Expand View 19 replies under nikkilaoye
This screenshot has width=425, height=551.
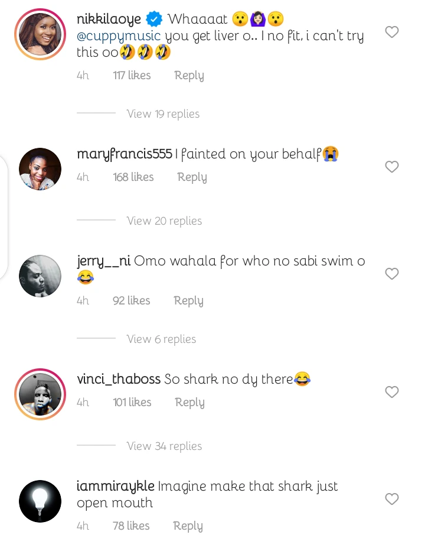[163, 114]
